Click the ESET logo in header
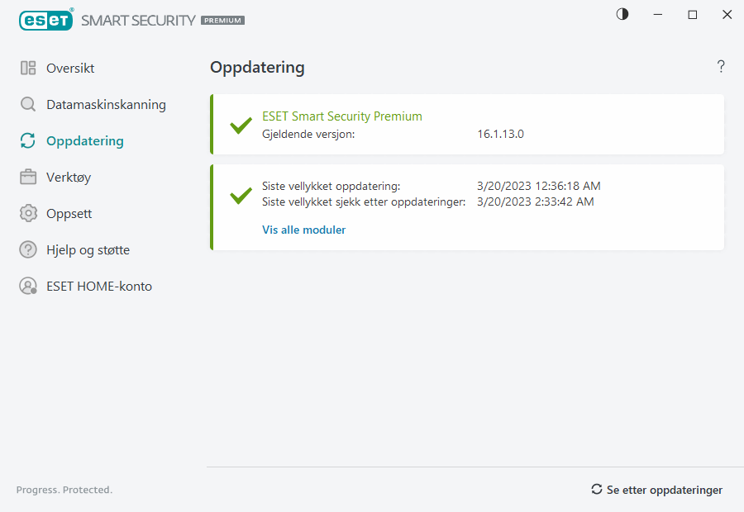 [46, 20]
